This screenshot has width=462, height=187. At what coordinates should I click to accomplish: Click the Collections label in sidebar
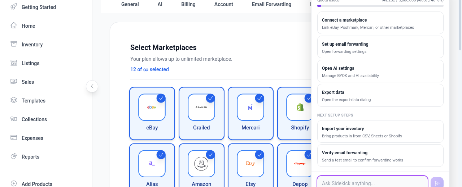34,119
